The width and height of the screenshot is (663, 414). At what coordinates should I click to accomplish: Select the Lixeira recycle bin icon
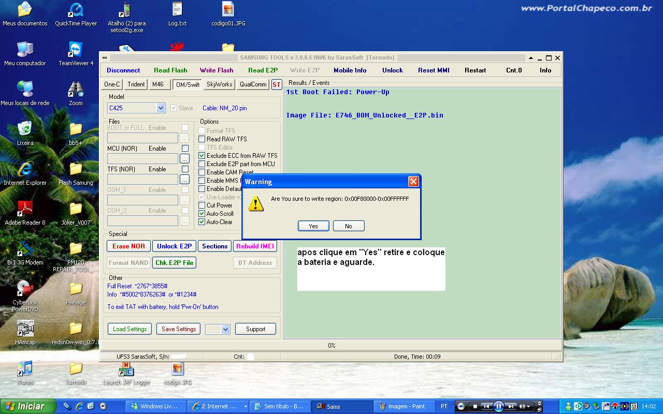pos(25,134)
